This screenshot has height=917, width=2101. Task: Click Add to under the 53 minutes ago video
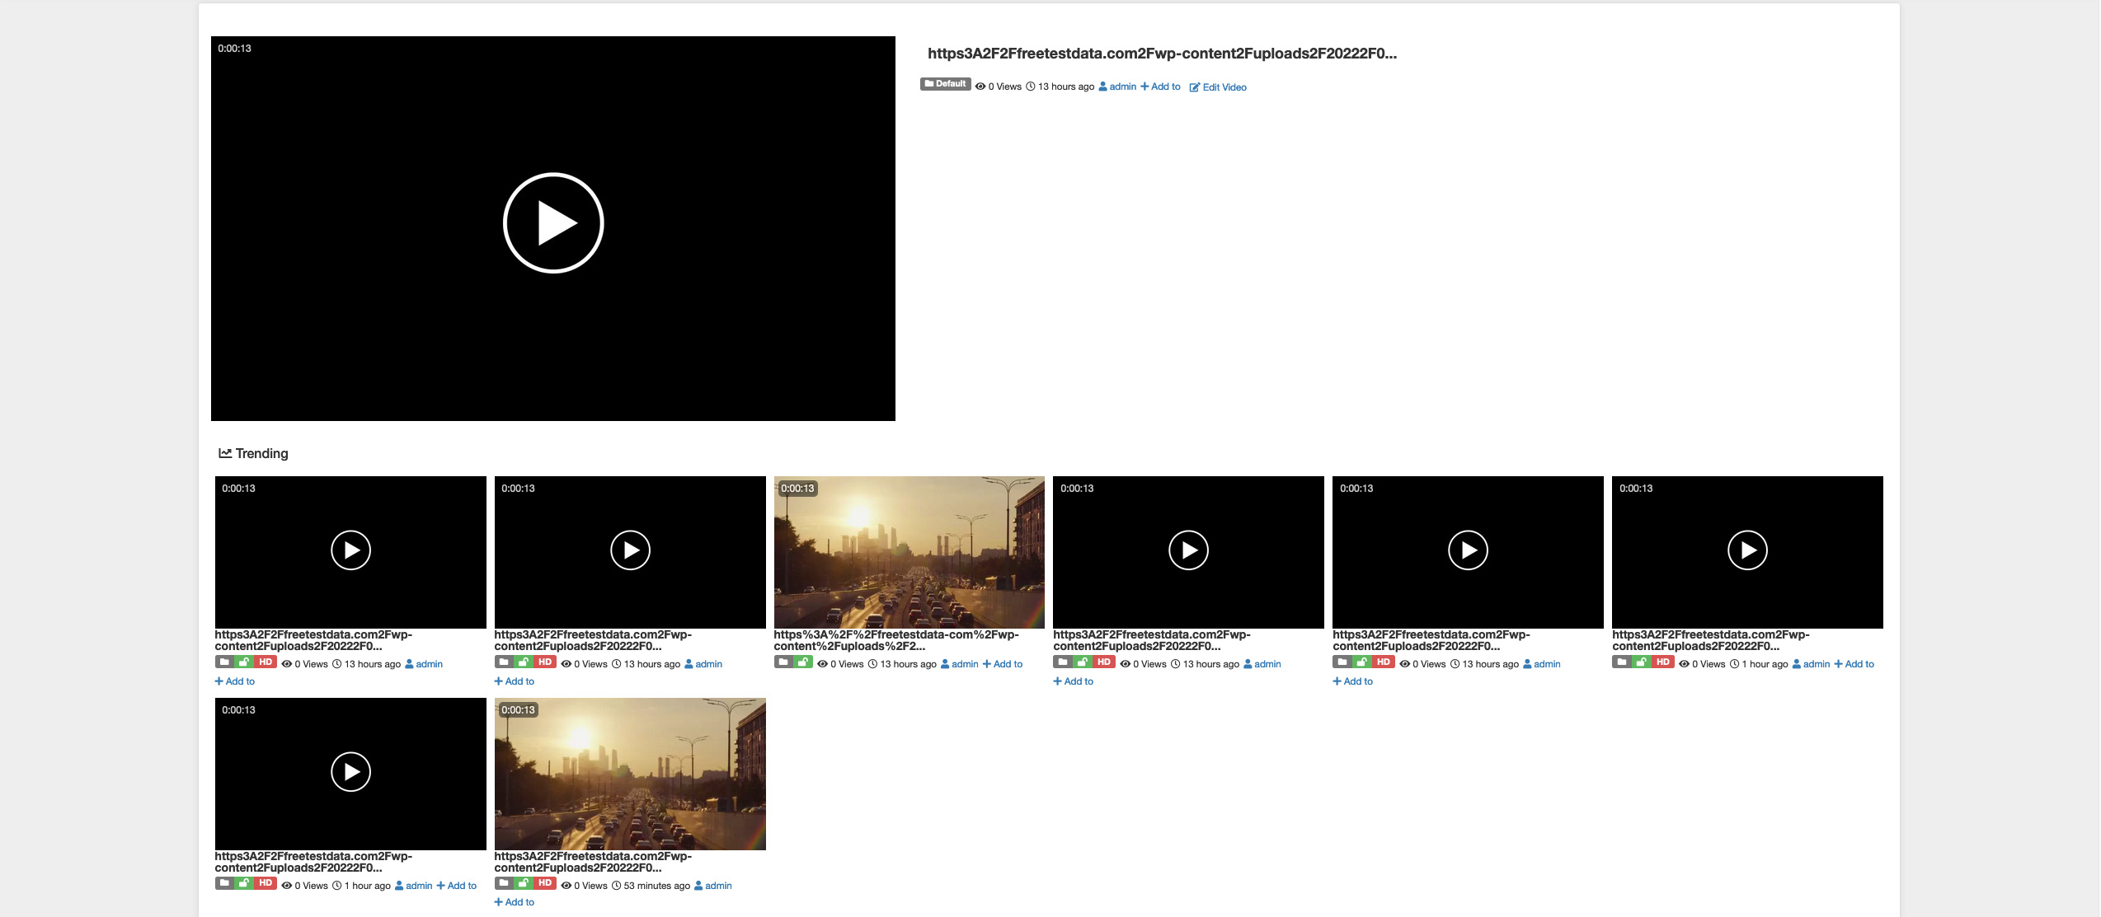[515, 902]
